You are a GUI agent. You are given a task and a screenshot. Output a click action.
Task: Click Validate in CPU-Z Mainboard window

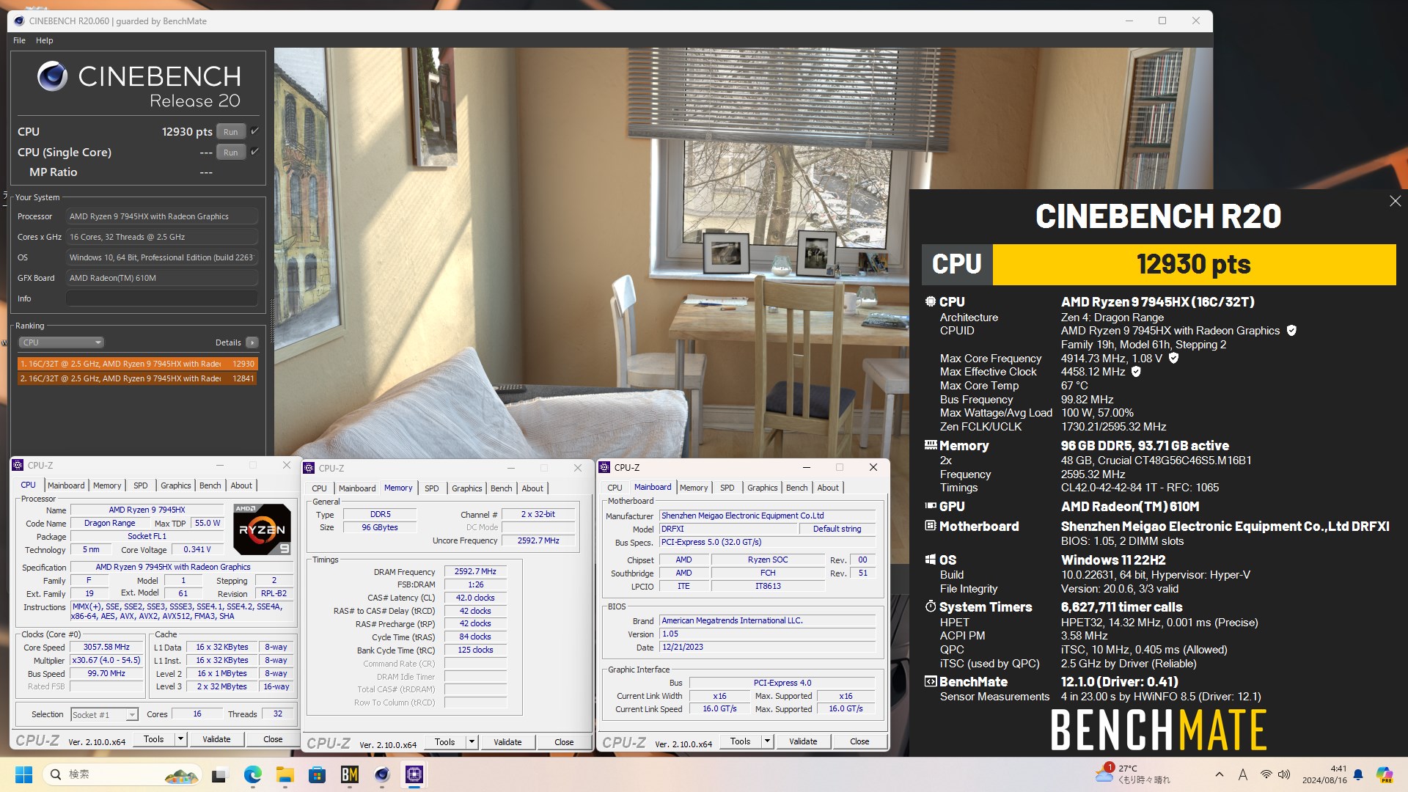[803, 741]
